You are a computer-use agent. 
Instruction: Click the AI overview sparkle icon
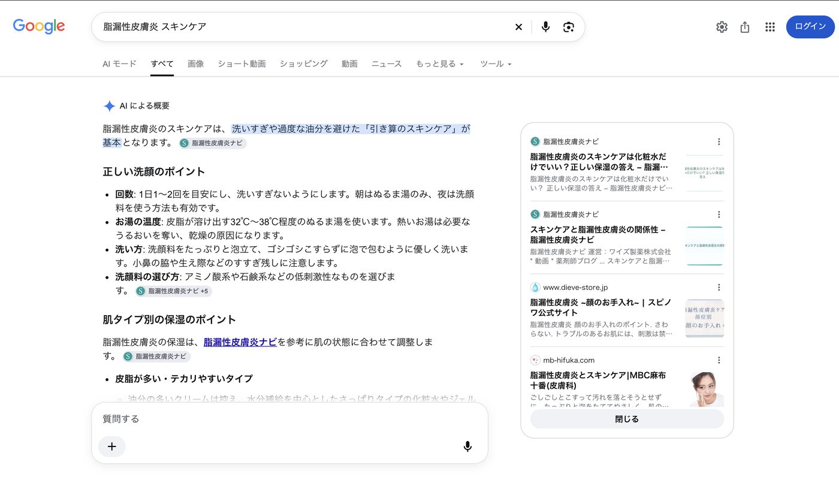point(109,106)
